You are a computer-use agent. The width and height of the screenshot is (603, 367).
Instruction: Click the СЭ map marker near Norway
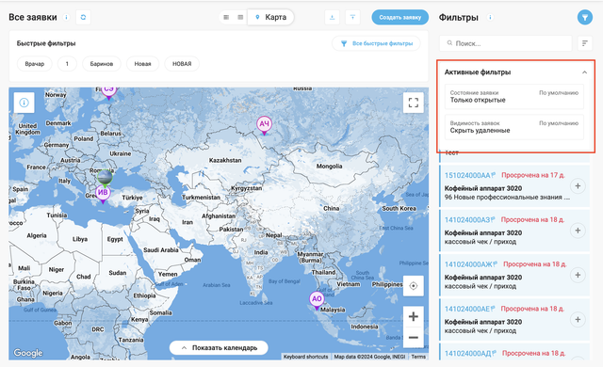[x=109, y=91]
